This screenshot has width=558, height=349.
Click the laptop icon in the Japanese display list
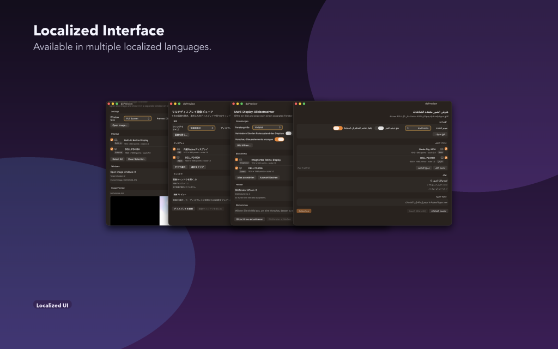(178, 149)
